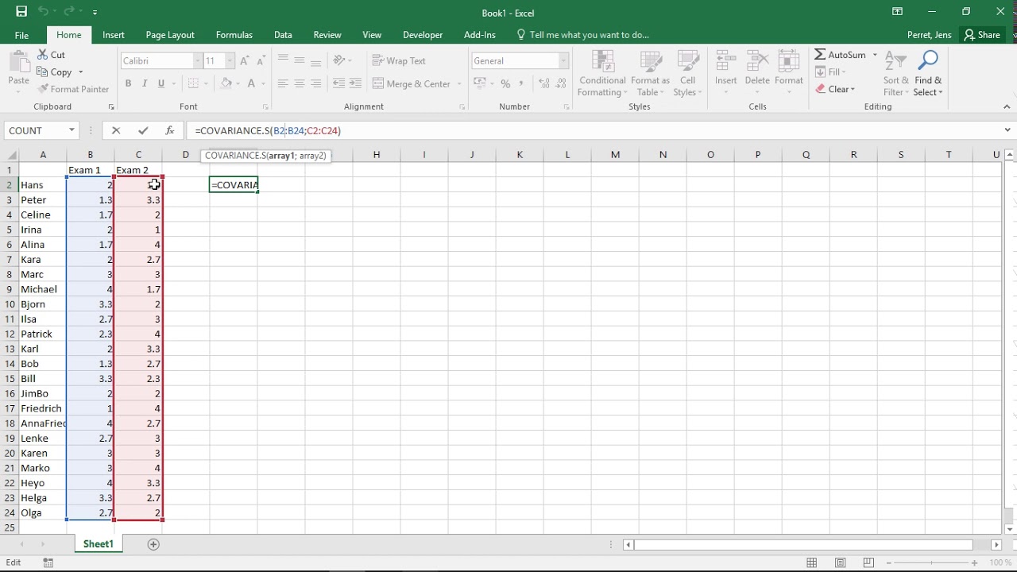This screenshot has height=572, width=1017.
Task: Switch to the Developer tab
Action: 423,35
